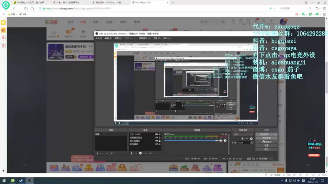Screen dimensions: 328x184
Task: Expand the 视频 menu on Douyu
Action: pos(109,22)
